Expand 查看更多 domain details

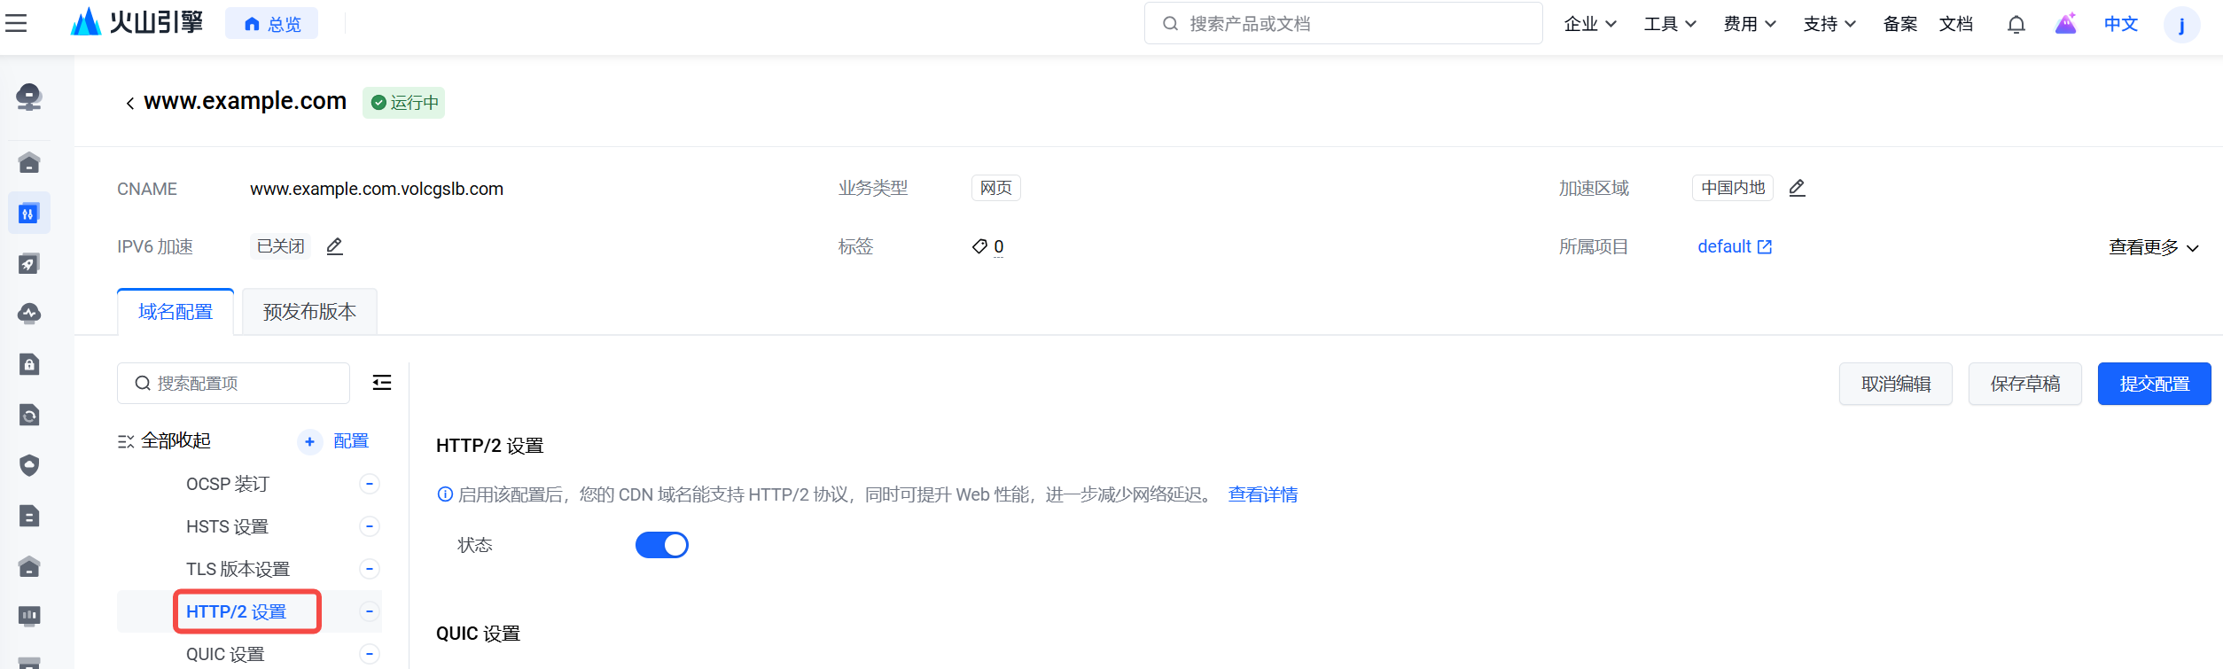[x=2154, y=247]
